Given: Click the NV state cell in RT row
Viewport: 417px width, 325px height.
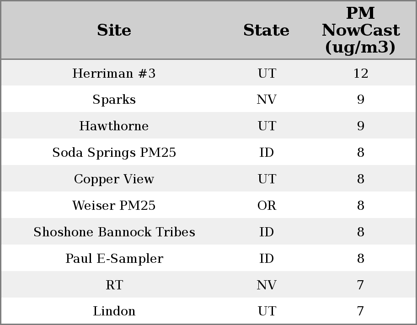Looking at the screenshot, I should (267, 285).
